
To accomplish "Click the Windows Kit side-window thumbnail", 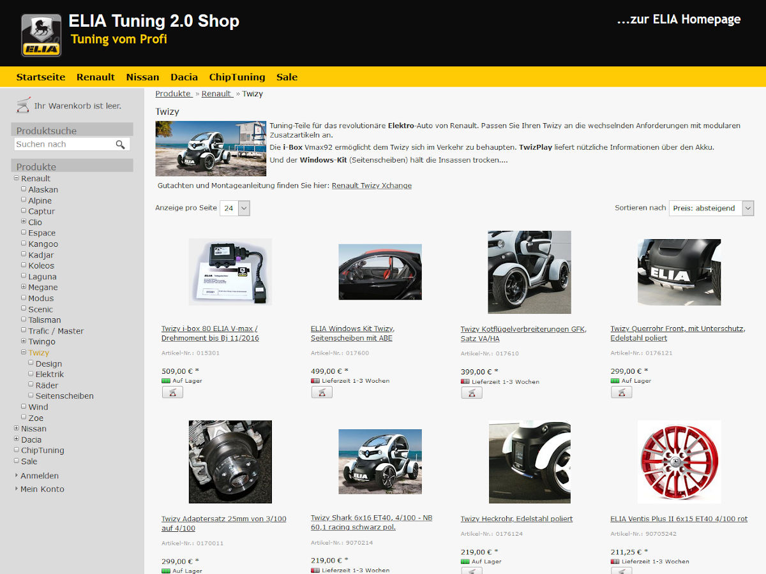I will [380, 272].
